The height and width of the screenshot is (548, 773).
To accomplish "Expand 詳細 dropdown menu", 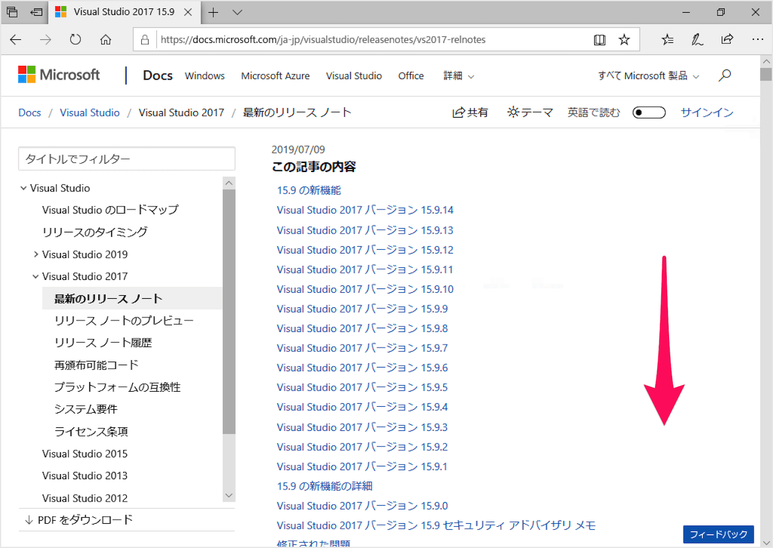I will tap(459, 75).
